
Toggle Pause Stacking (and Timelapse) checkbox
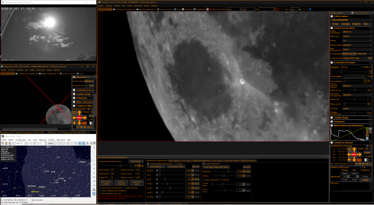[100, 191]
